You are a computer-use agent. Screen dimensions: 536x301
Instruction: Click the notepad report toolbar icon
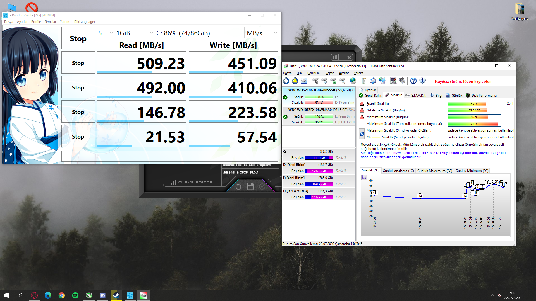(364, 81)
